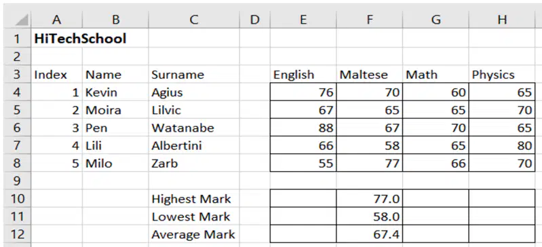Select column F header

(370, 20)
